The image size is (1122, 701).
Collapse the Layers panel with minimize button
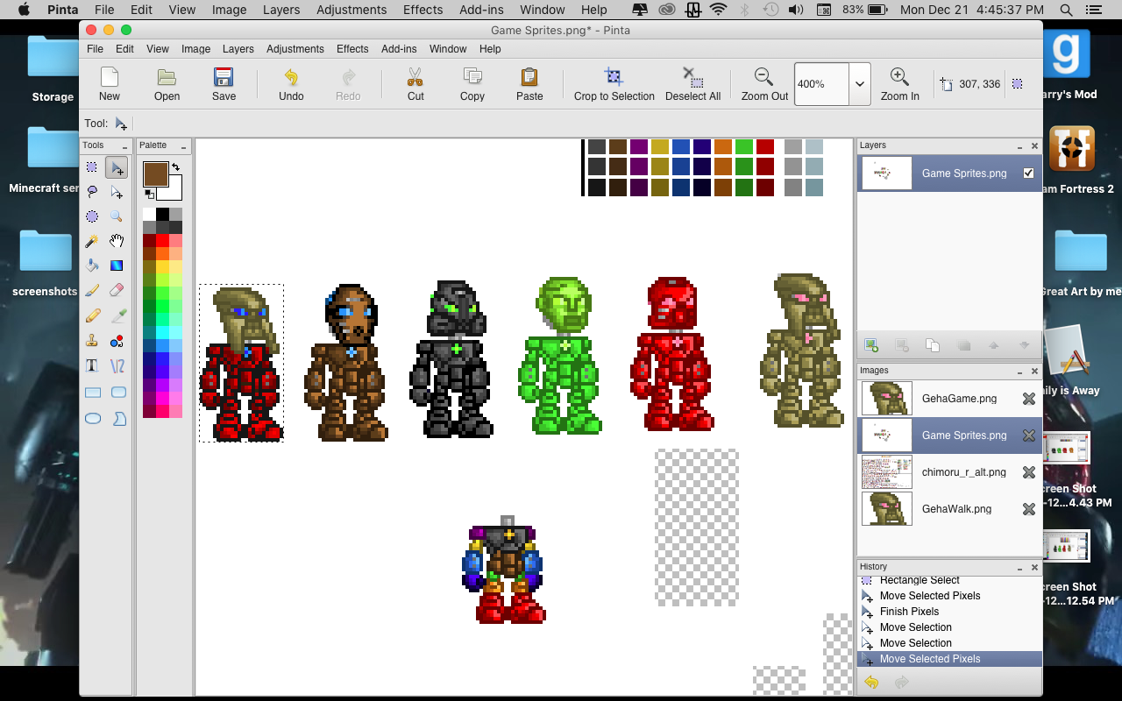(x=1019, y=146)
